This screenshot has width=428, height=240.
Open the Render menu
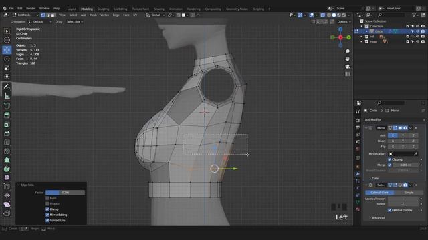coord(31,9)
